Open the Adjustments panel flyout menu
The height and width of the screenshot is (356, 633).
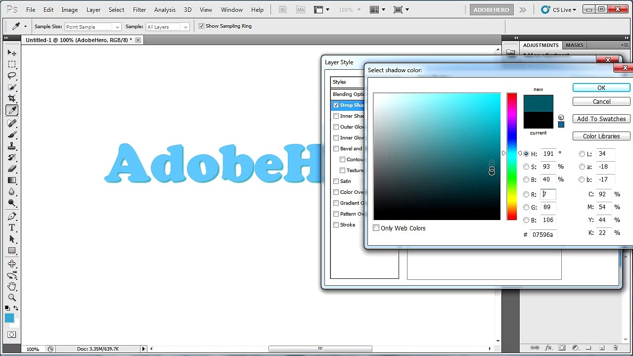626,45
